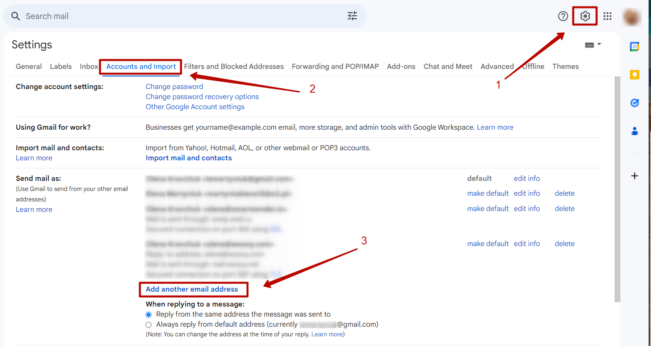Viewport: 651px width, 346px height.
Task: Select 'Reply from the same address' option
Action: (149, 315)
